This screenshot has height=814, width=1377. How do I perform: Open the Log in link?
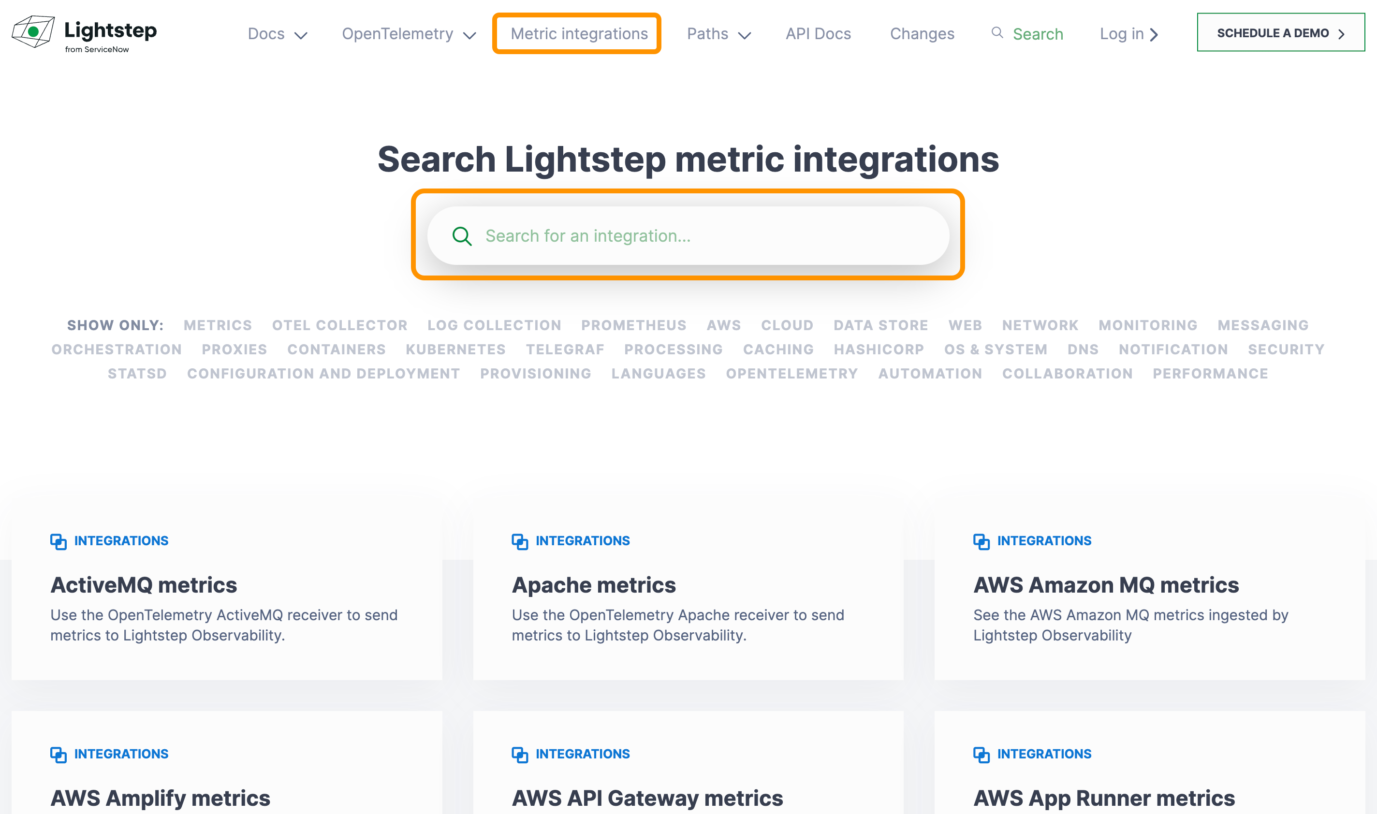1128,34
